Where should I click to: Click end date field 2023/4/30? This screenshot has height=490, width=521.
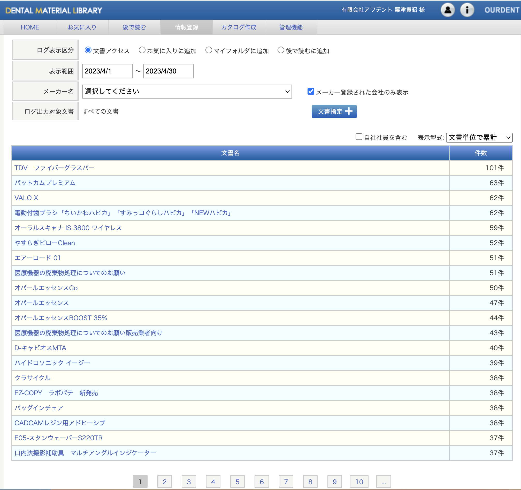pyautogui.click(x=168, y=71)
